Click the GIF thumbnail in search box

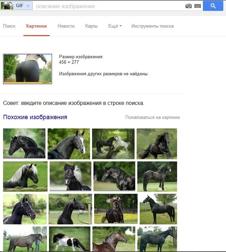[7, 6]
